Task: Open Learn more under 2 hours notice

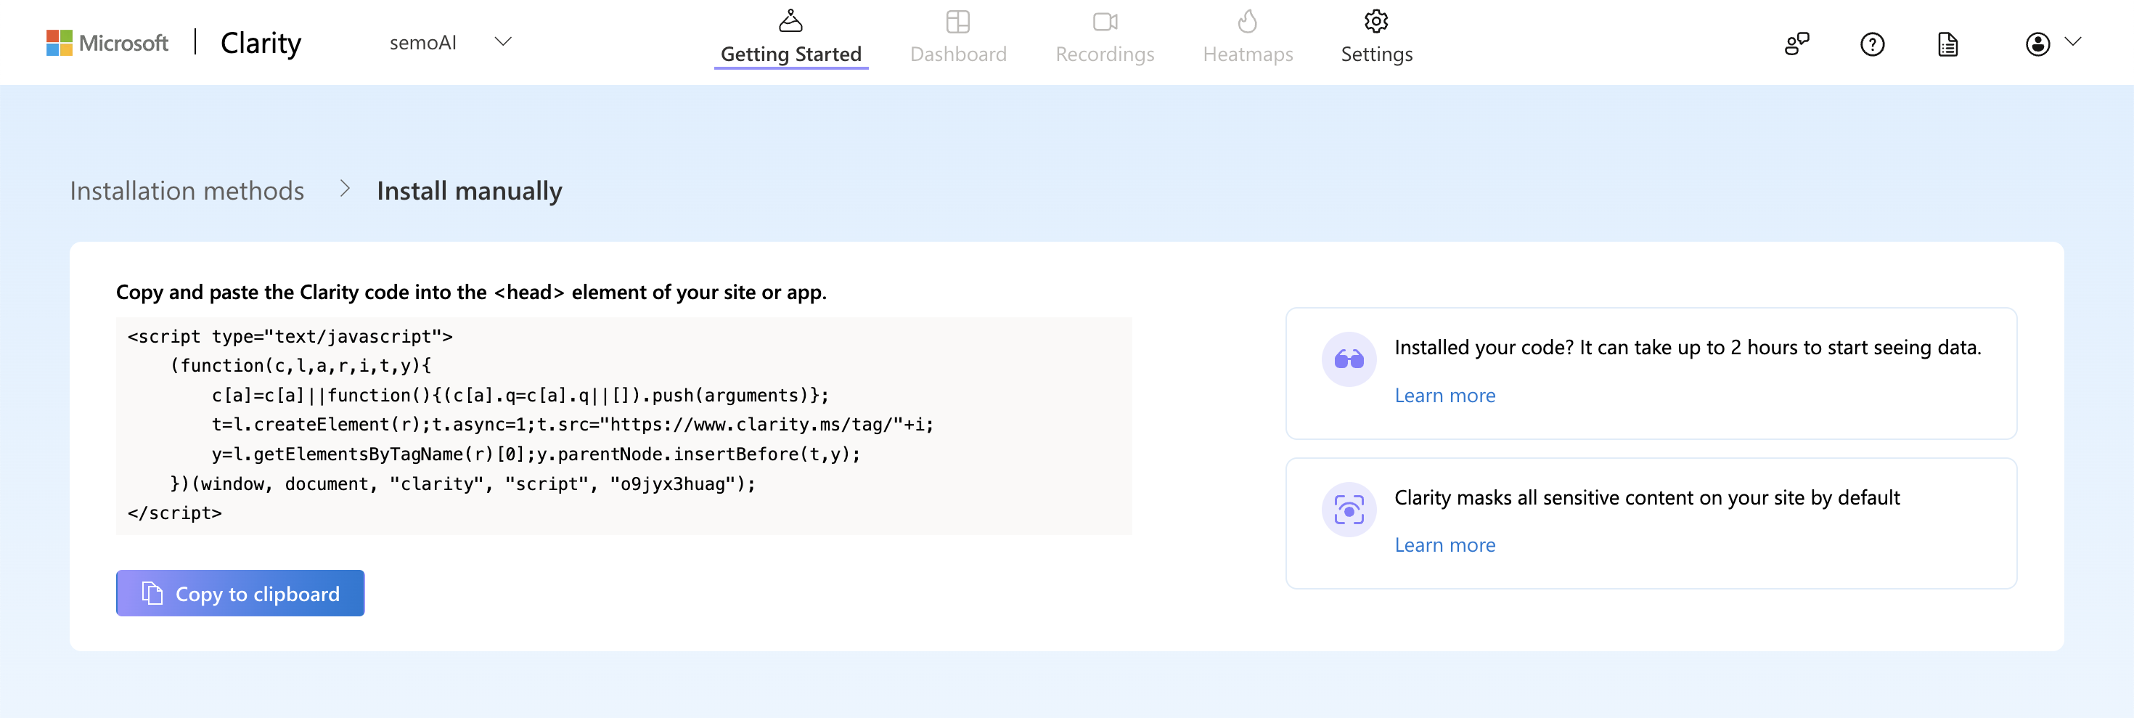Action: pos(1444,395)
